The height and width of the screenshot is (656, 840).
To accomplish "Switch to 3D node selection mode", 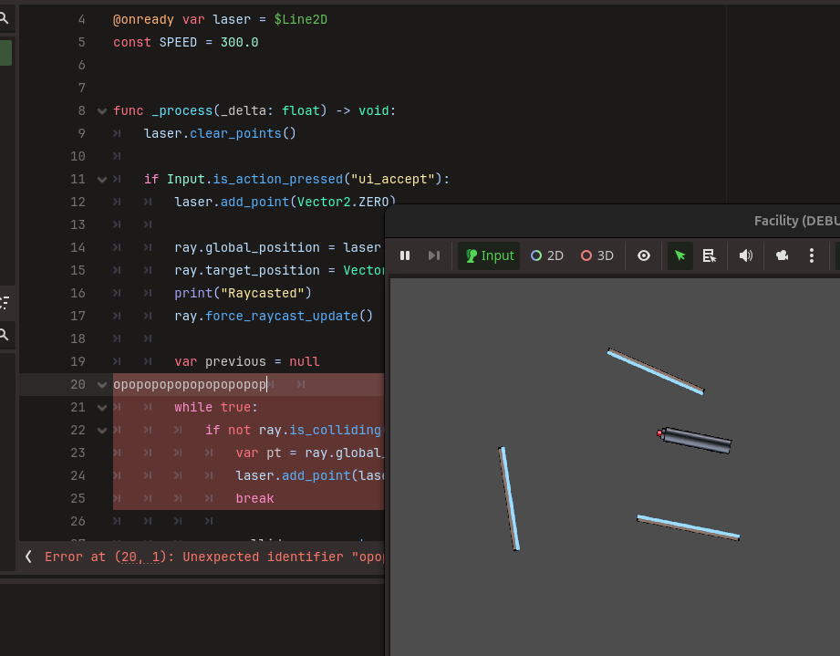I will click(597, 255).
